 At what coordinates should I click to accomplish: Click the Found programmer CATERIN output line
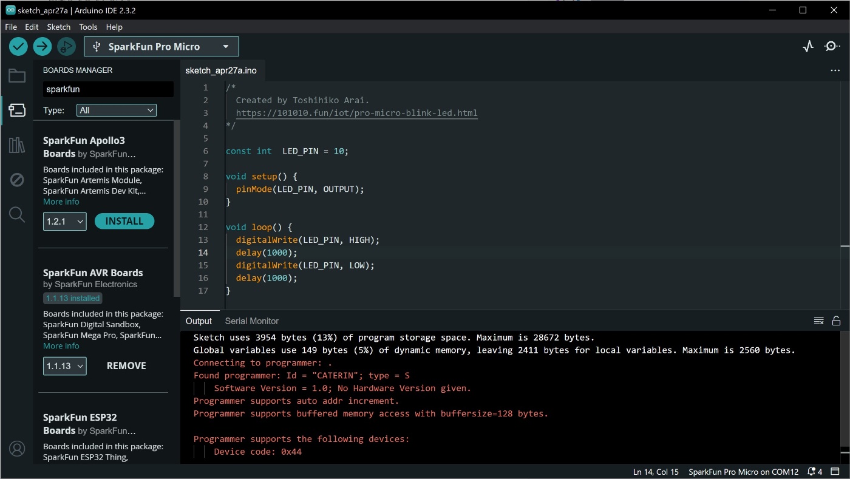(x=302, y=375)
